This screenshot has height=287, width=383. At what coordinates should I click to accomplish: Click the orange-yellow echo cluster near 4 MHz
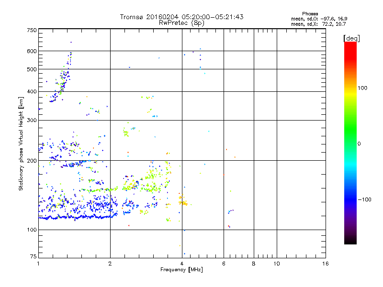click(183, 200)
